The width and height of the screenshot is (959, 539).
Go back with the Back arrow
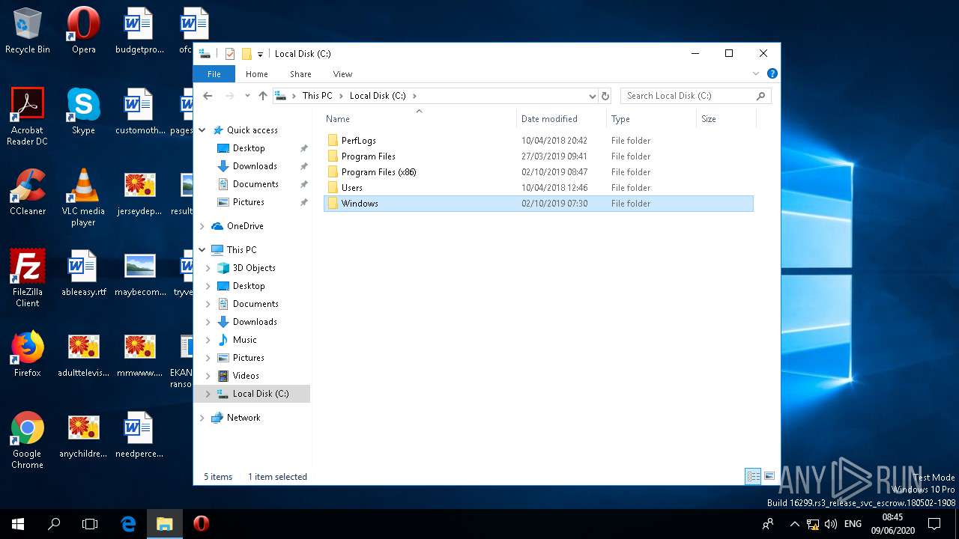[208, 96]
